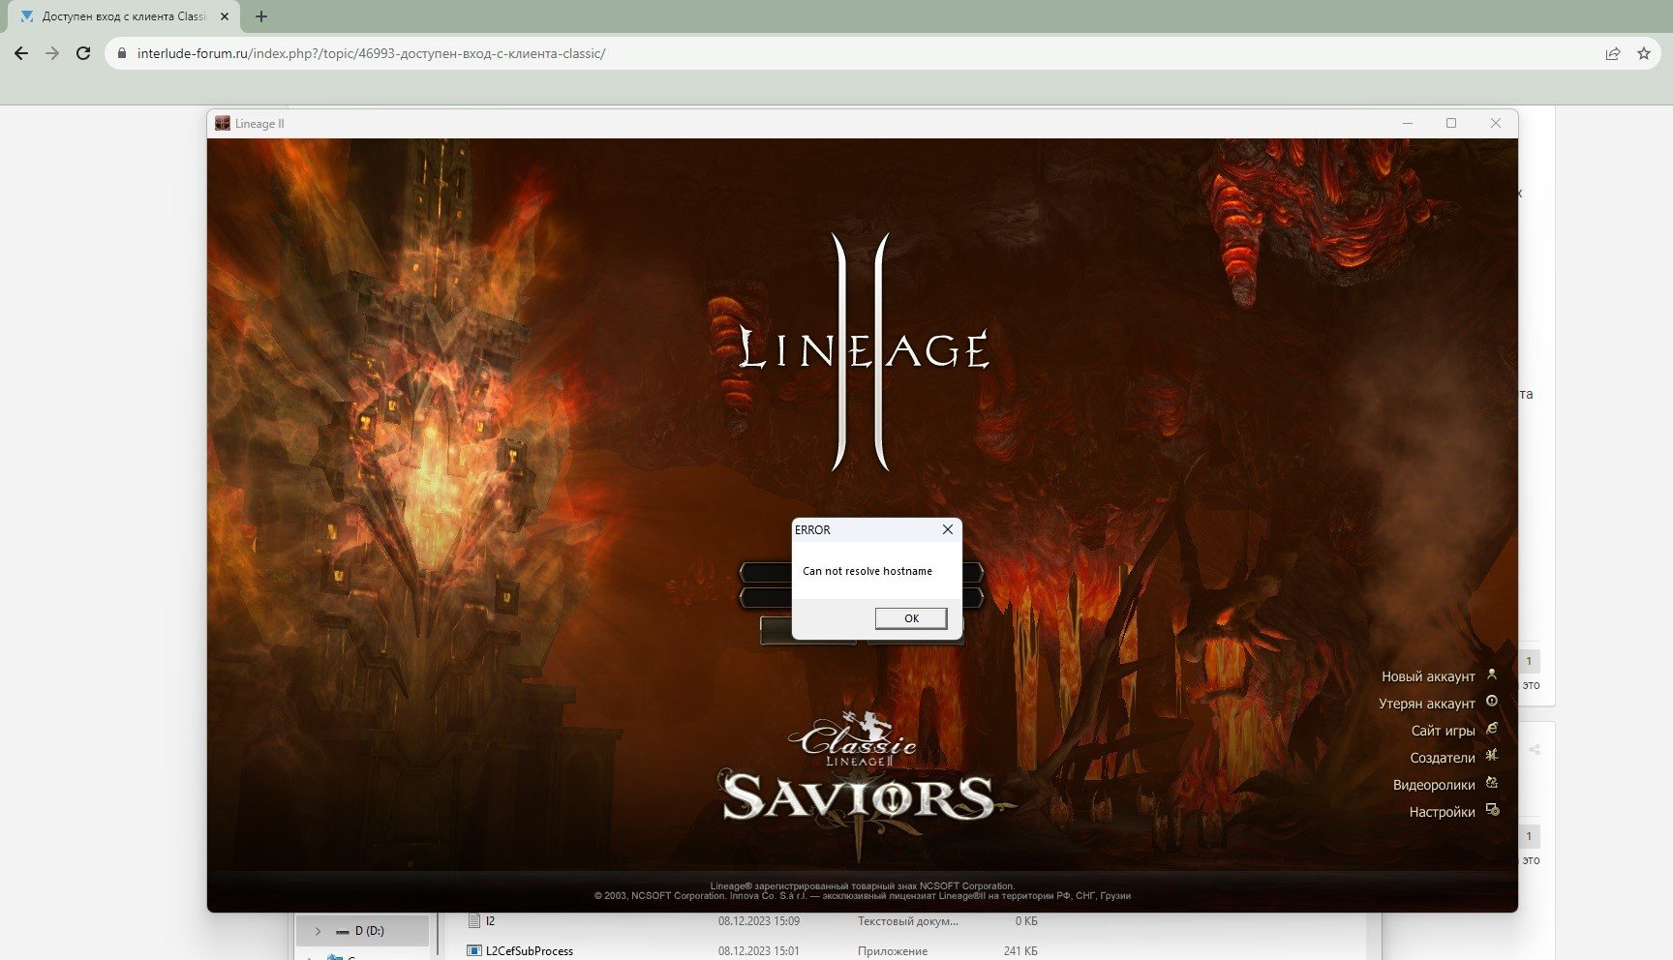Screen dimensions: 1673x960
Task: Go back in the browser
Action: tap(21, 53)
